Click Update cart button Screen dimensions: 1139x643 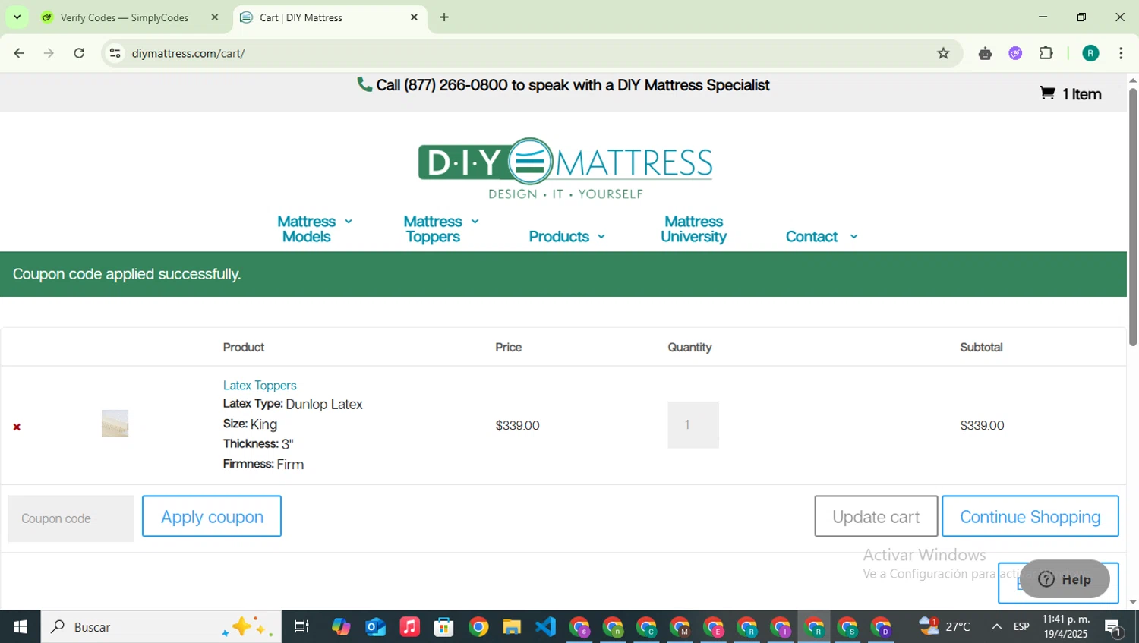876,516
